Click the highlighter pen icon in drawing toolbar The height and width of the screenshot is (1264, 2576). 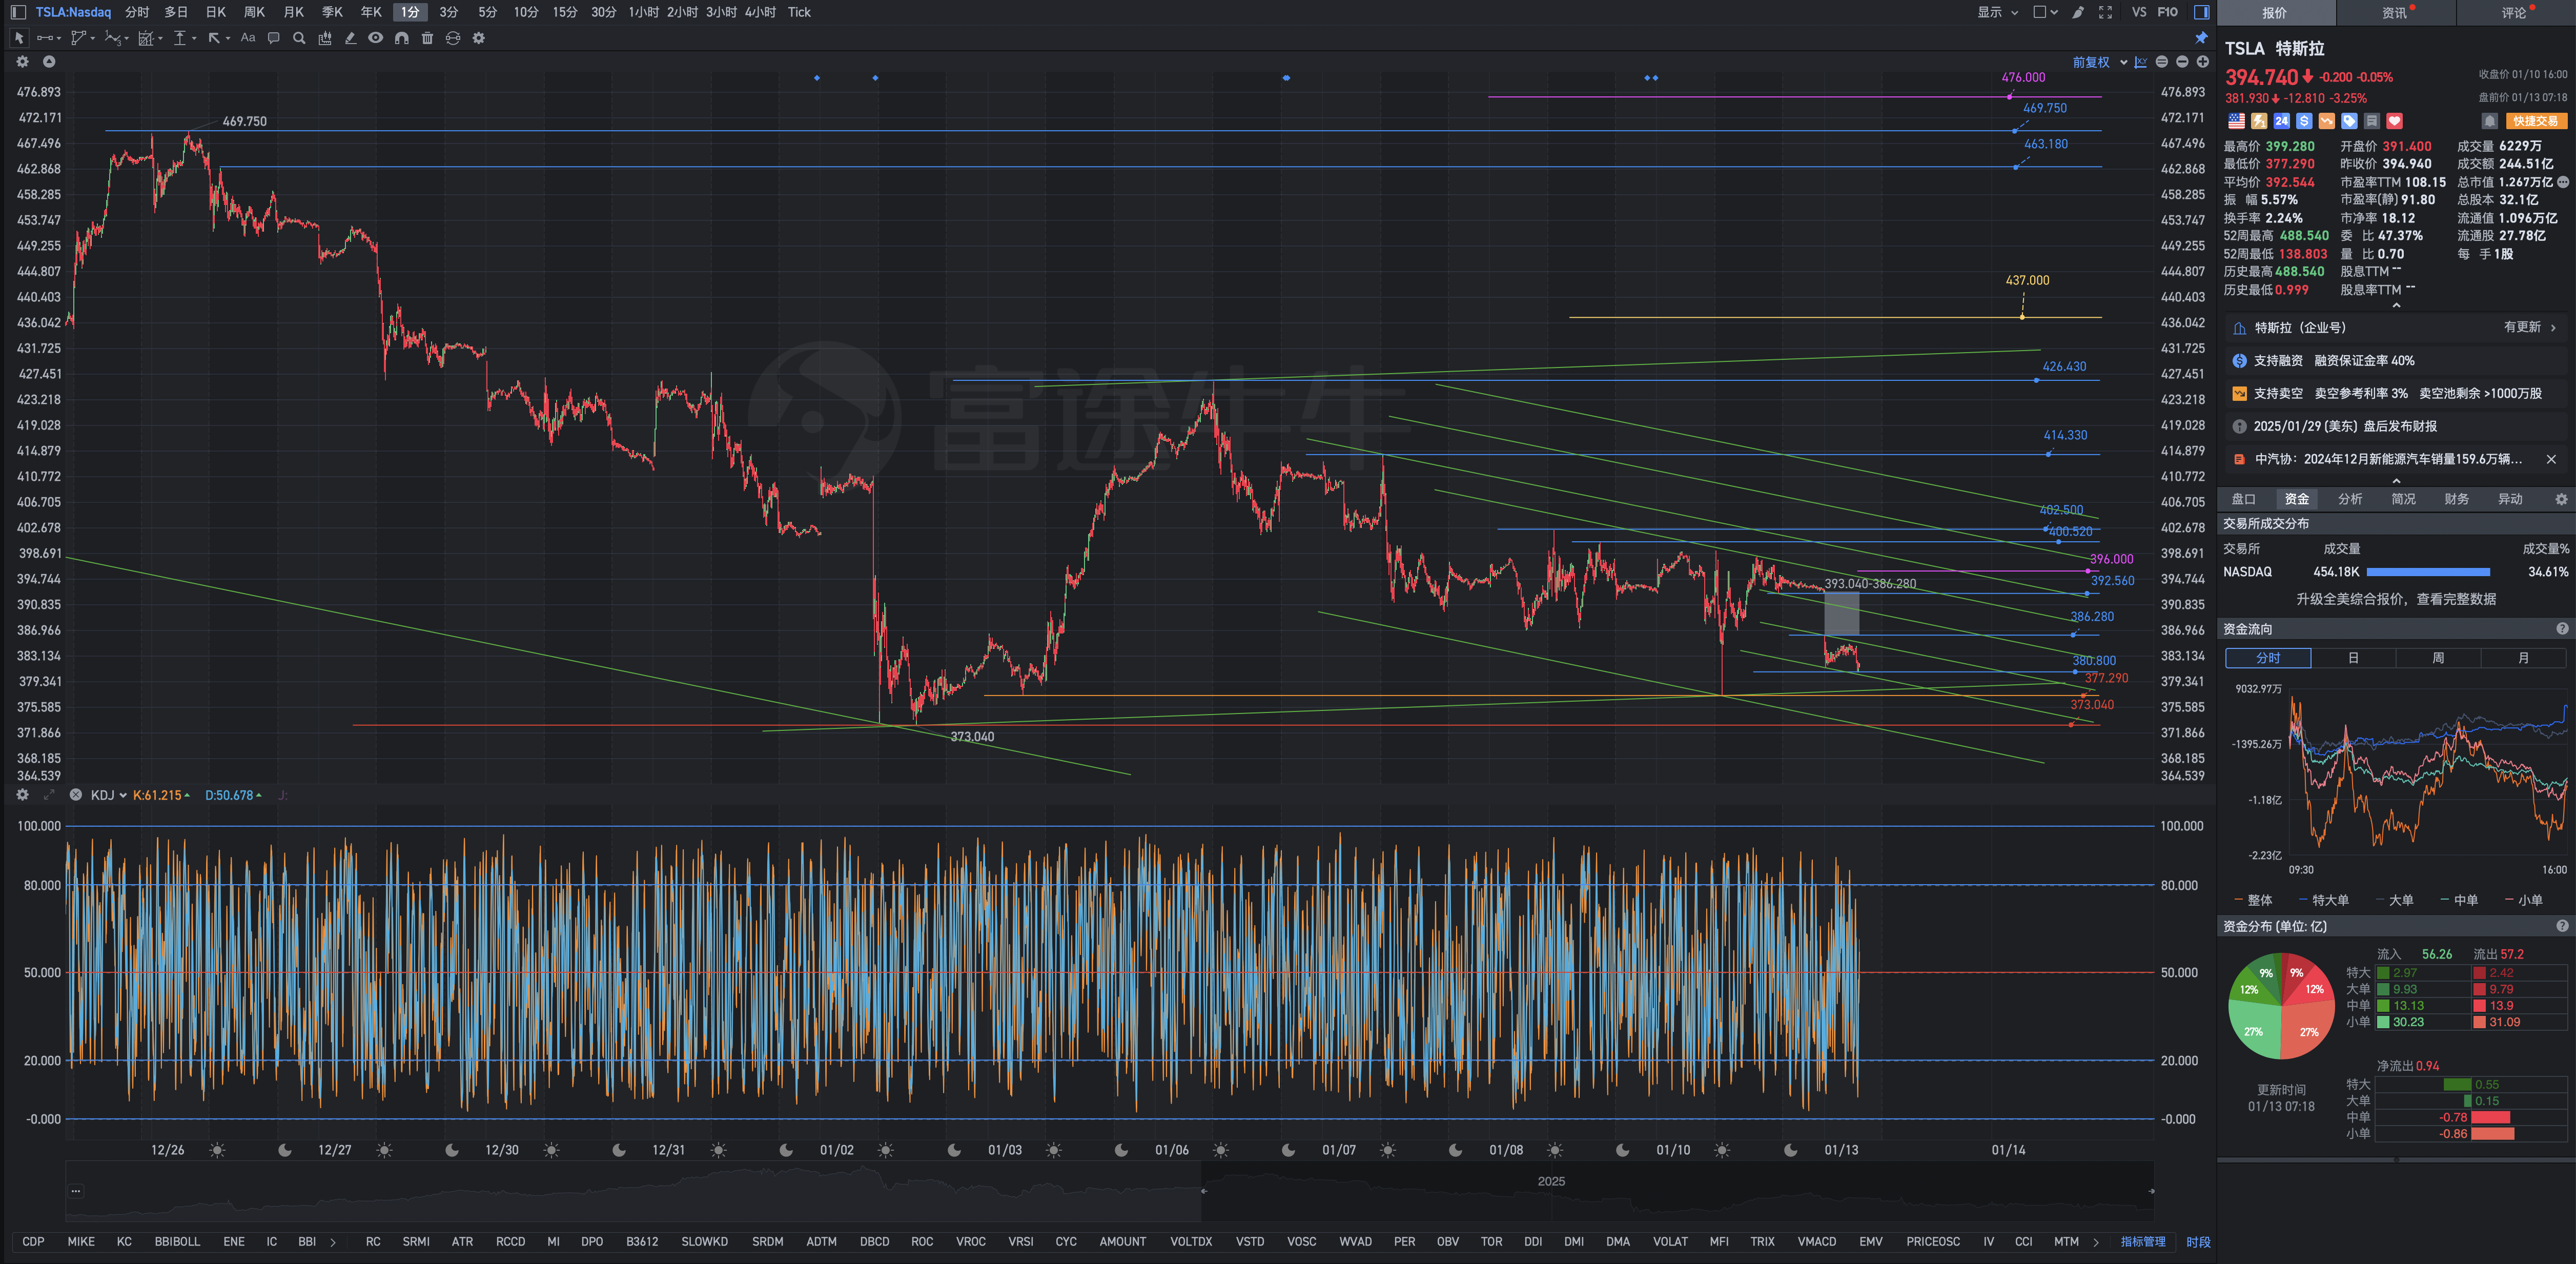[x=350, y=38]
